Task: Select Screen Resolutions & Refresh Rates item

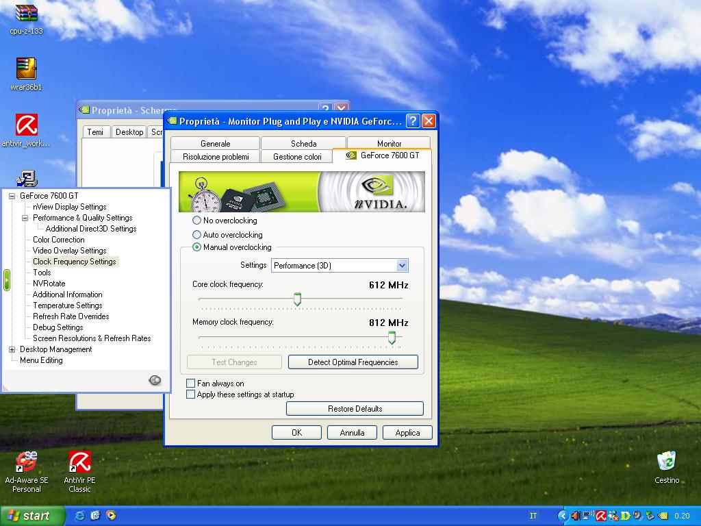Action: (92, 338)
